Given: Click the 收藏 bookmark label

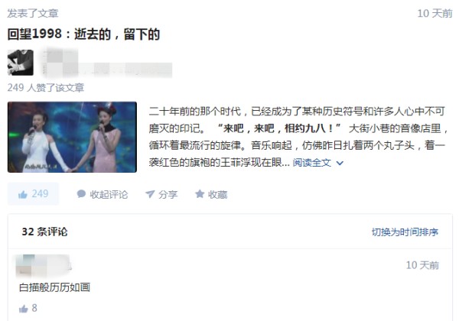Looking at the screenshot, I should (217, 194).
